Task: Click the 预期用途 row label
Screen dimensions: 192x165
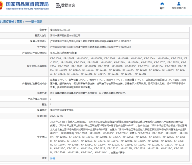Action: tap(42, 93)
